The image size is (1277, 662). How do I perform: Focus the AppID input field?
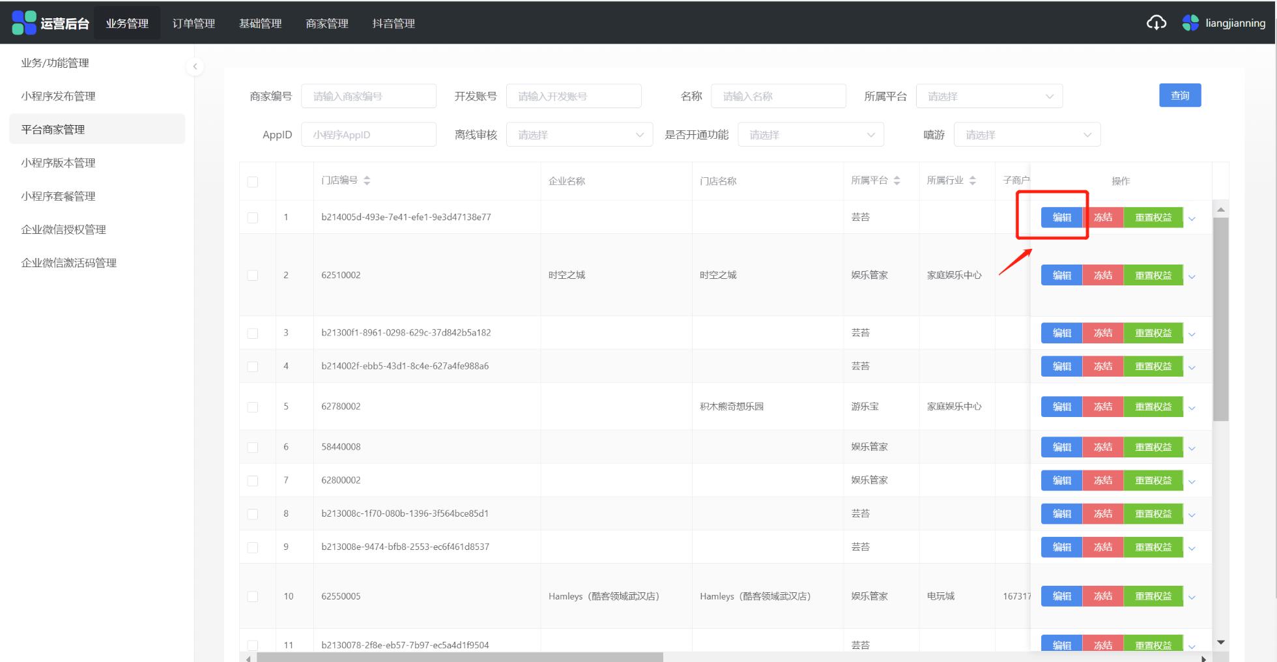[369, 135]
